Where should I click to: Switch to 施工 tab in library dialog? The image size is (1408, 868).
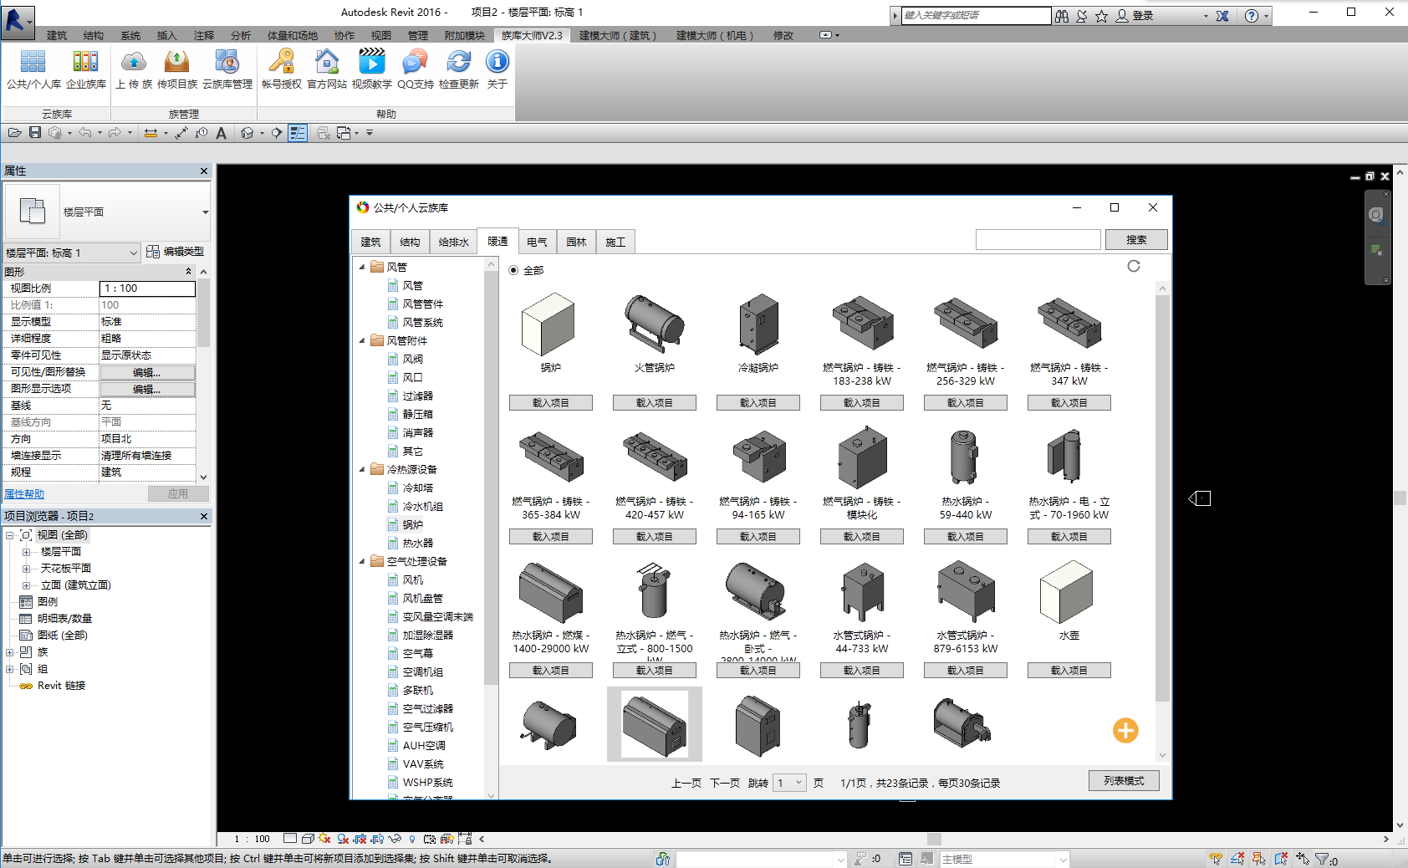pos(615,242)
